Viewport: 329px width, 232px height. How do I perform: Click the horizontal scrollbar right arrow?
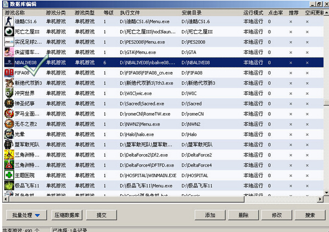[320, 199]
